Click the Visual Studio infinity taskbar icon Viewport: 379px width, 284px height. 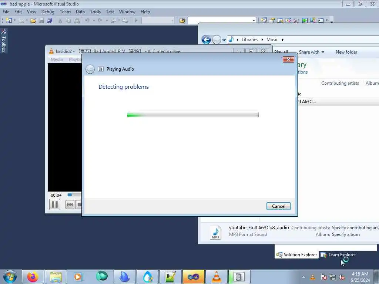[193, 277]
